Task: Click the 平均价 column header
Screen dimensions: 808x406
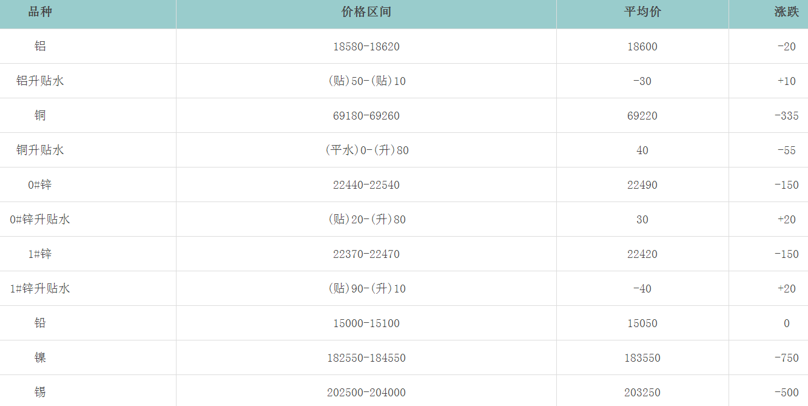Action: click(642, 12)
